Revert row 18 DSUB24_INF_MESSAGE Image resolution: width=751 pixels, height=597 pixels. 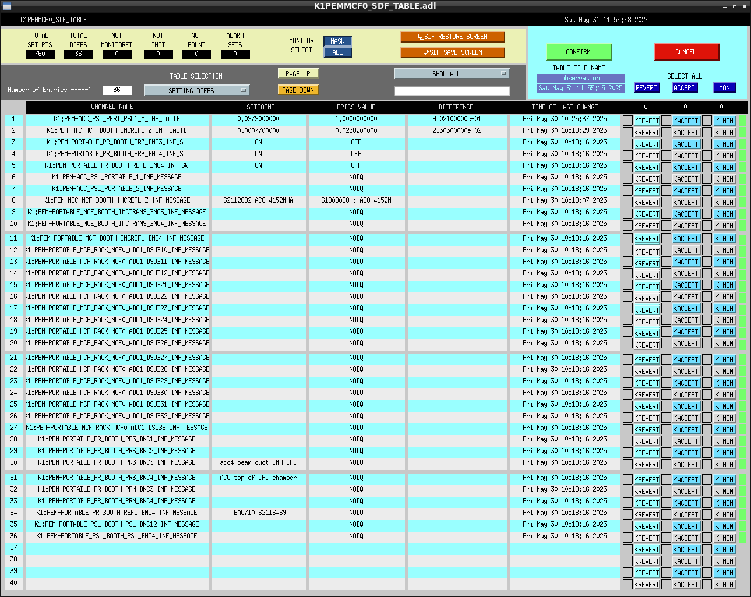[x=647, y=320]
